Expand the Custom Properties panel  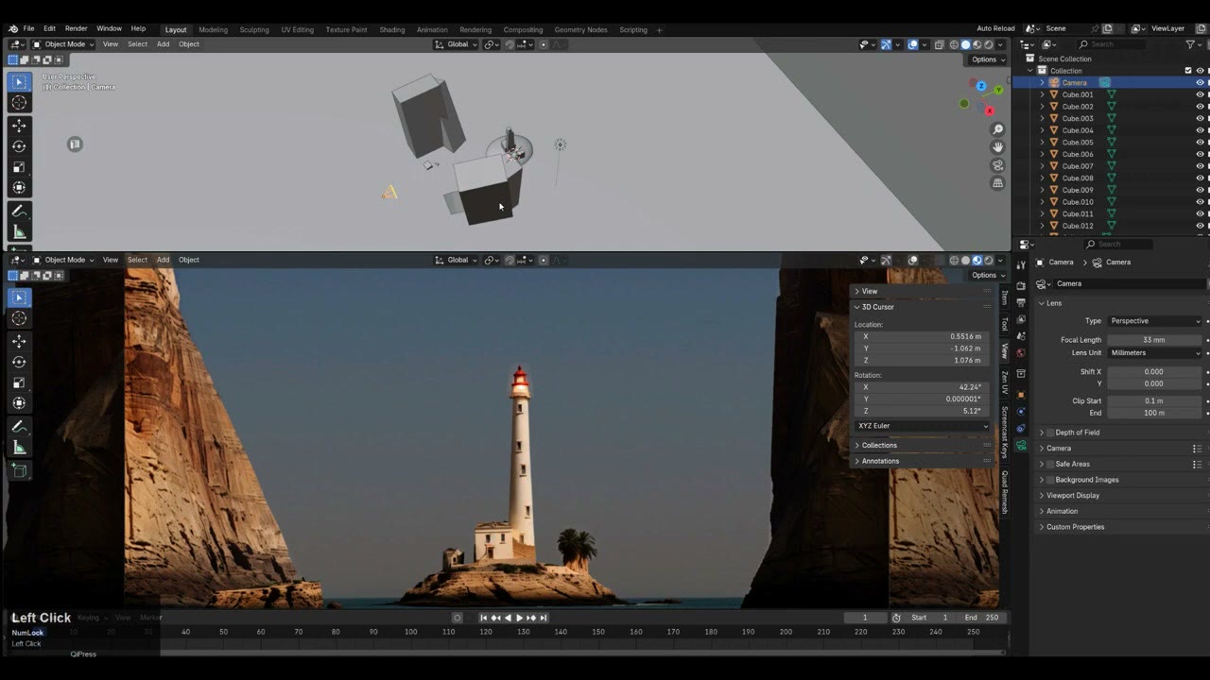tap(1075, 527)
